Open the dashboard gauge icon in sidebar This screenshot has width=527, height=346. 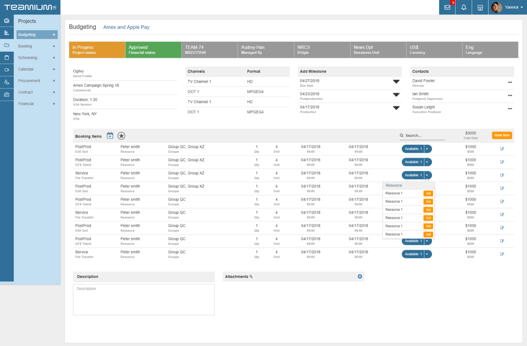tap(7, 21)
